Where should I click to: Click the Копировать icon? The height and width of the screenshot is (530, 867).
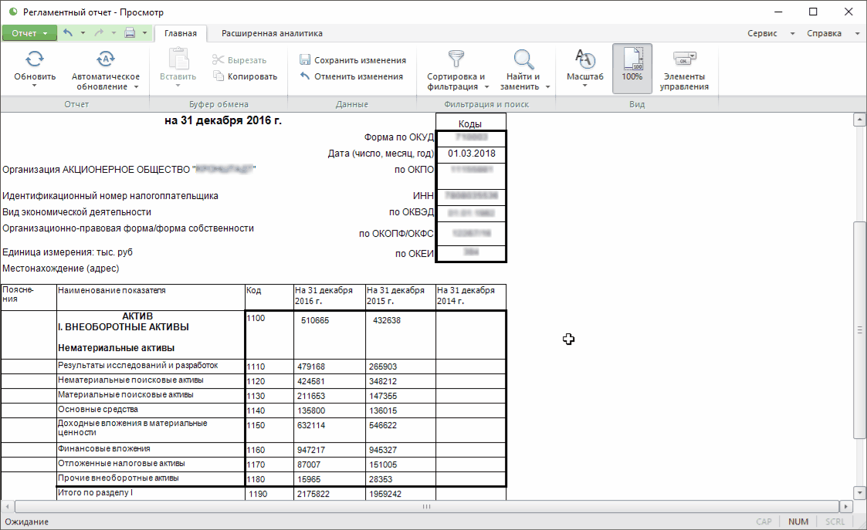(x=218, y=76)
